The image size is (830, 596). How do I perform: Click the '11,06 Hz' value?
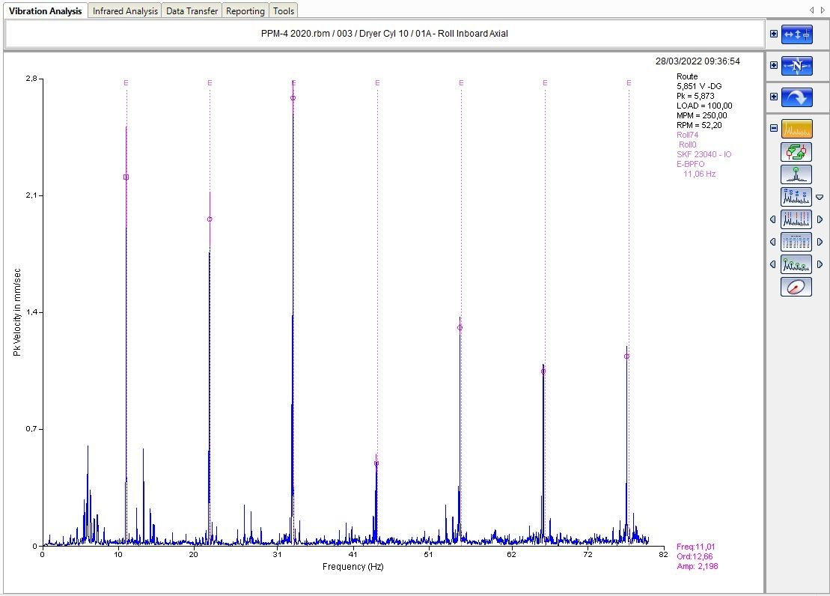click(x=699, y=174)
